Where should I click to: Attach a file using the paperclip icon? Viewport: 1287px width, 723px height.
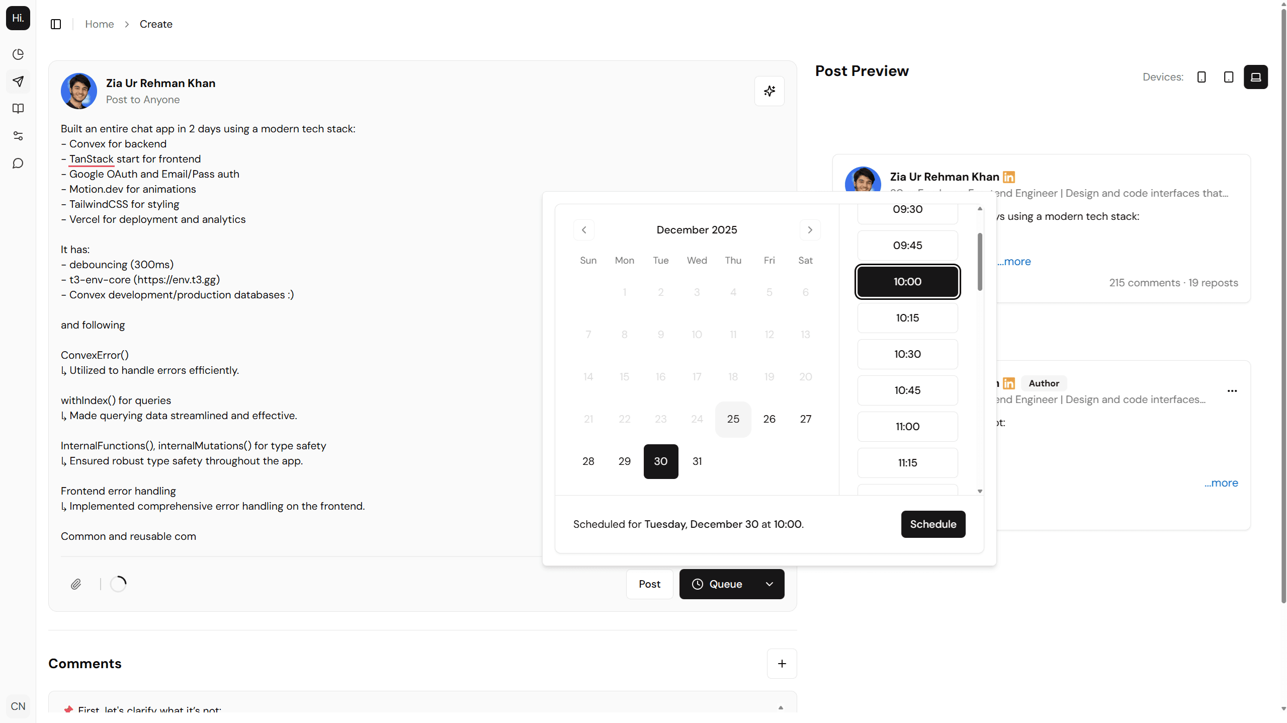tap(76, 584)
